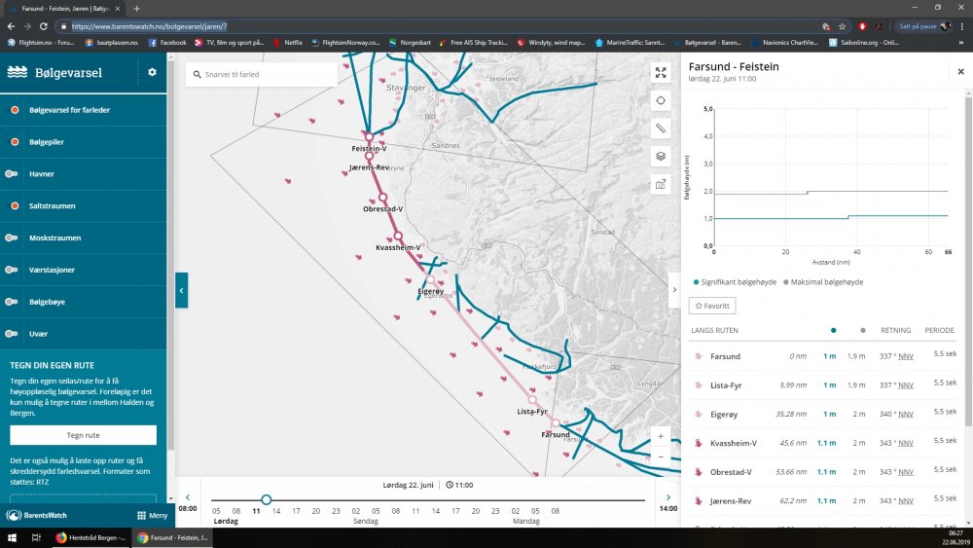This screenshot has height=548, width=973.
Task: Click the locate-me circle icon on map
Action: (661, 100)
